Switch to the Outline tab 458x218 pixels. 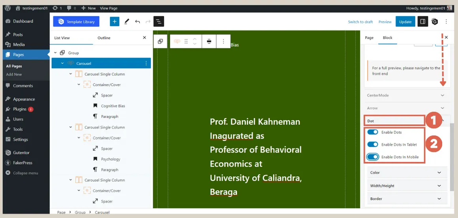coord(104,38)
